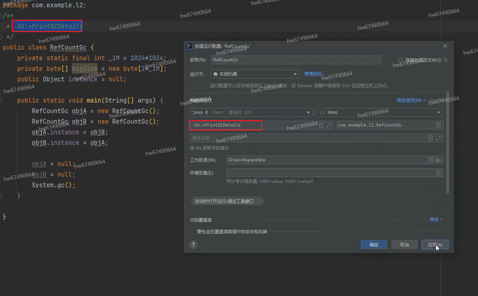The height and width of the screenshot is (296, 478).
Task: Click hint text 用分号分隔变量: VAR=value
Action: (x=269, y=181)
